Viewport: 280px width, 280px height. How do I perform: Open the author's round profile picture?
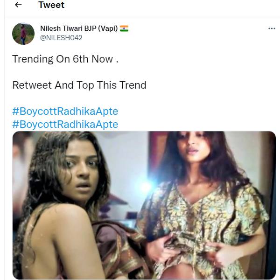point(23,34)
